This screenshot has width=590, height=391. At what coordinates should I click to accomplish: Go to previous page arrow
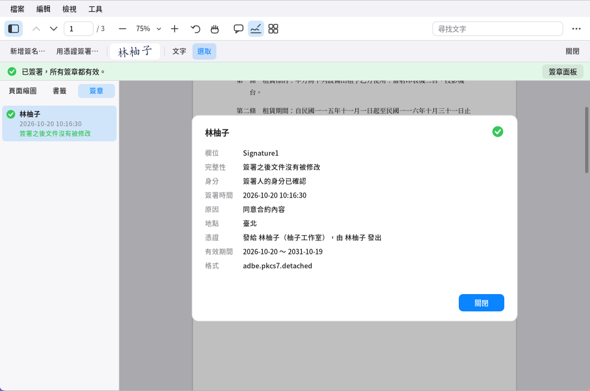pyautogui.click(x=36, y=29)
